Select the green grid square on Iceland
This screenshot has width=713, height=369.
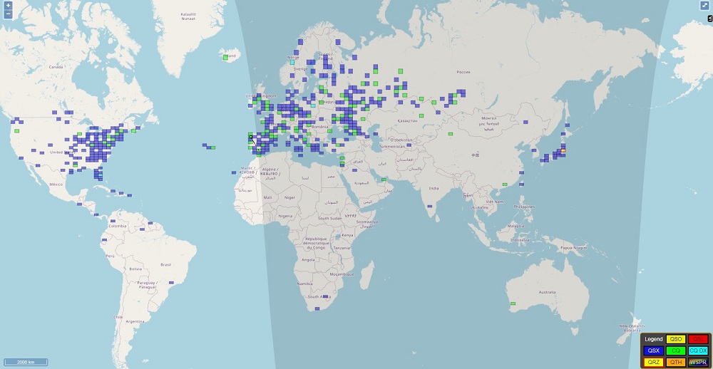coord(225,57)
